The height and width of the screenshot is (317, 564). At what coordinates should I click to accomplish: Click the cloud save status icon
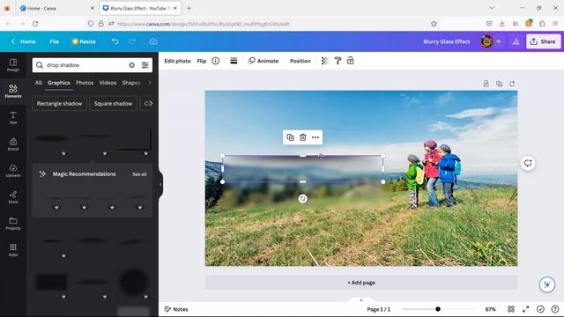tap(153, 41)
